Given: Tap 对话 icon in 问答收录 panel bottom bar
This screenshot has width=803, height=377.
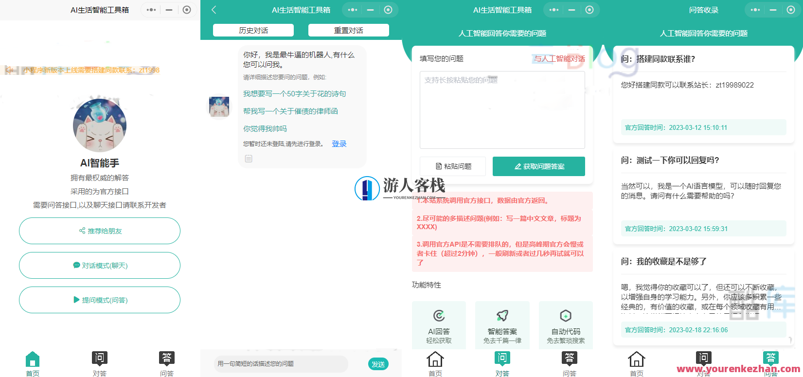Looking at the screenshot, I should click(704, 359).
